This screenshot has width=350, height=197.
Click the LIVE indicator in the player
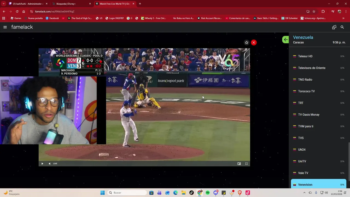pos(55,164)
